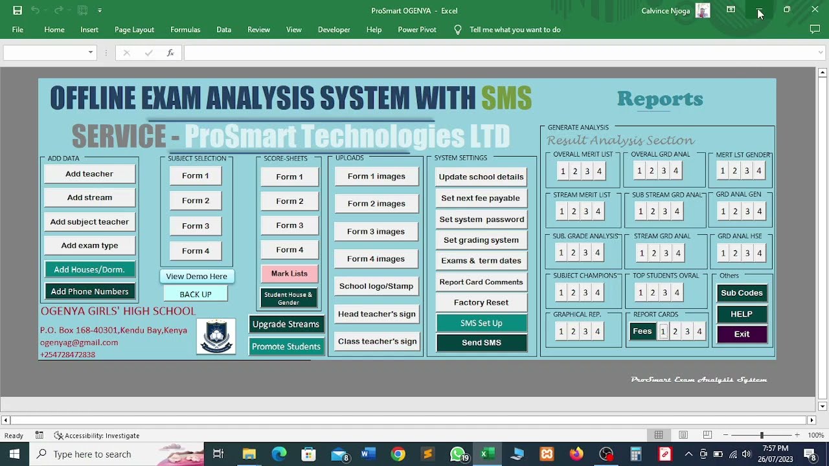The width and height of the screenshot is (829, 466).
Task: Click the HELP button
Action: [x=742, y=314]
